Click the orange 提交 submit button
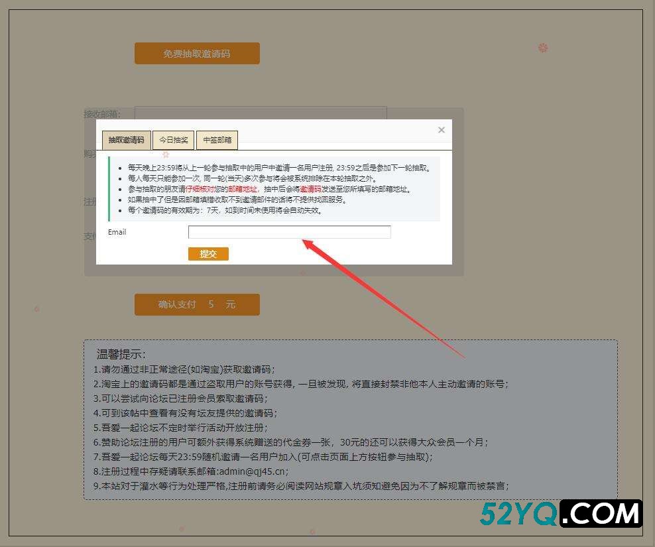 click(x=208, y=254)
